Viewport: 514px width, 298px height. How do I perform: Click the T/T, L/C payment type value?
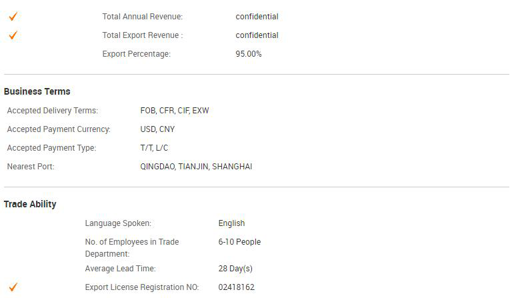[154, 148]
